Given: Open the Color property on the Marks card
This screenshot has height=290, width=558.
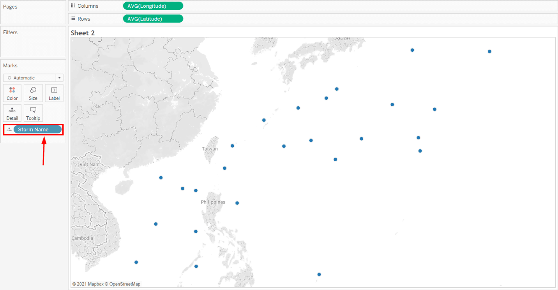Looking at the screenshot, I should 12,93.
